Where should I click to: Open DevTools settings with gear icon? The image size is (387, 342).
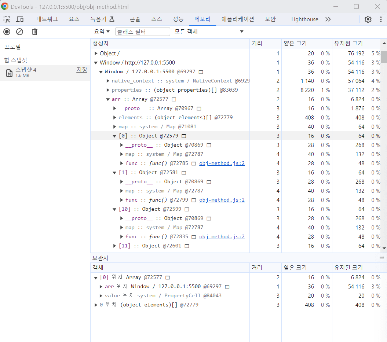[x=368, y=19]
